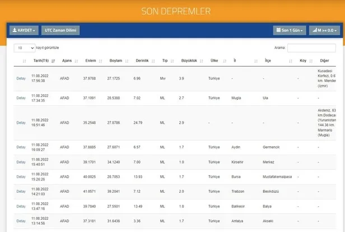Sort by the İlçe column icon

coord(291,61)
